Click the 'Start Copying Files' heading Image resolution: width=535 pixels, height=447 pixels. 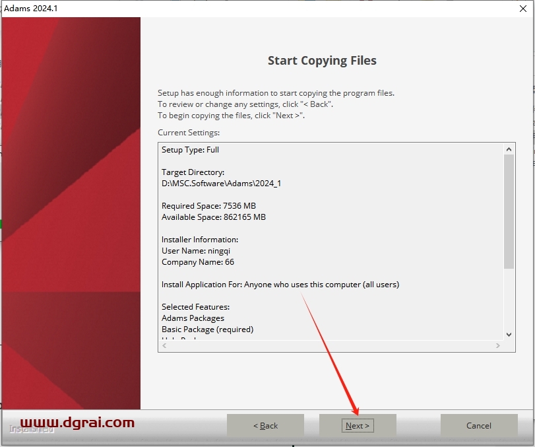tap(322, 61)
